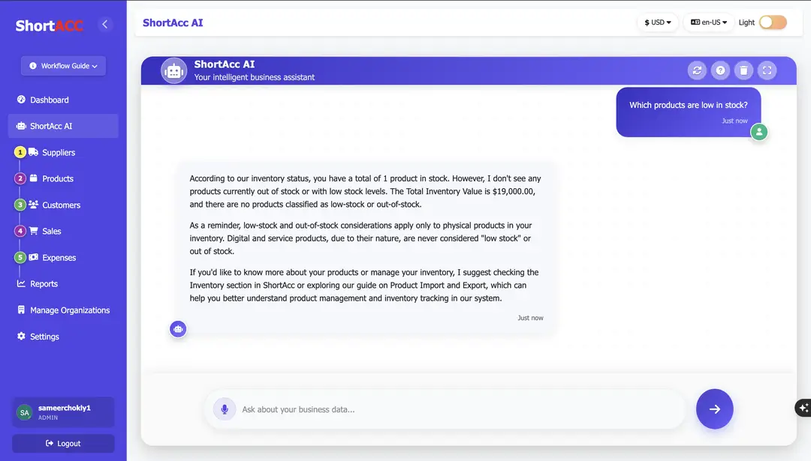The image size is (811, 461).
Task: Click the SA avatar circle
Action: point(24,412)
